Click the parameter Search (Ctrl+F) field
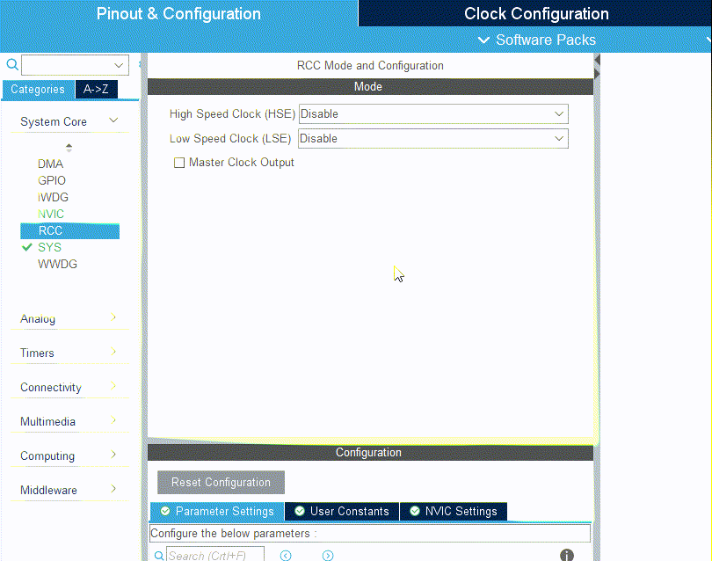The height and width of the screenshot is (561, 712). click(215, 555)
